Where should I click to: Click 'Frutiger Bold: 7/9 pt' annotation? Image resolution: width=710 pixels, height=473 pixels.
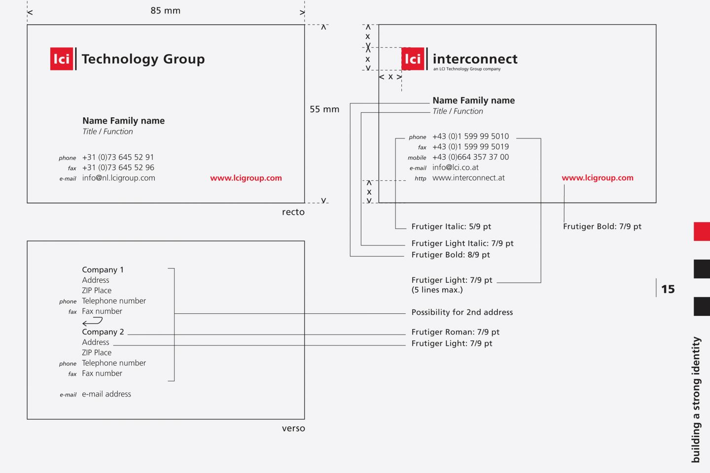pyautogui.click(x=602, y=227)
